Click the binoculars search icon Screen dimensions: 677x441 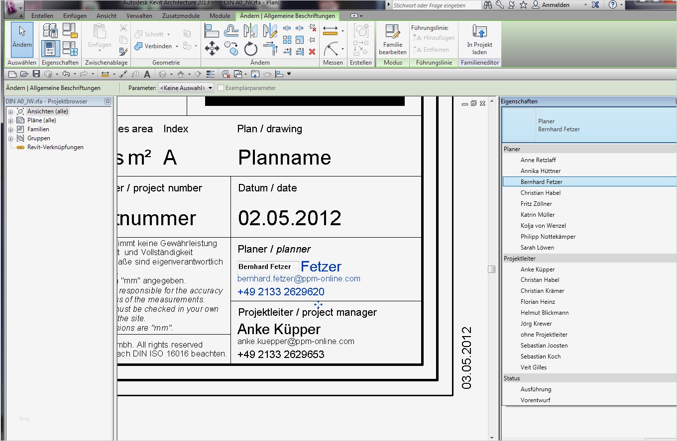487,5
